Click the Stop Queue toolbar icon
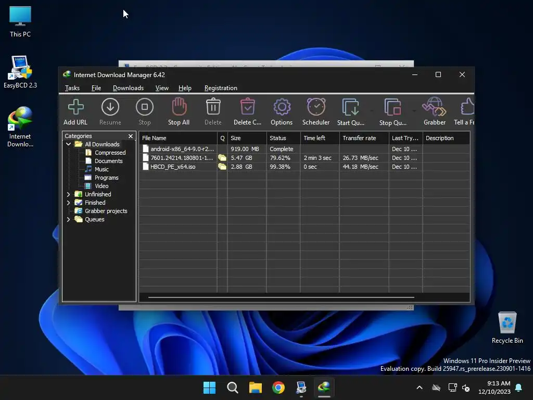This screenshot has height=400, width=533. (392, 111)
